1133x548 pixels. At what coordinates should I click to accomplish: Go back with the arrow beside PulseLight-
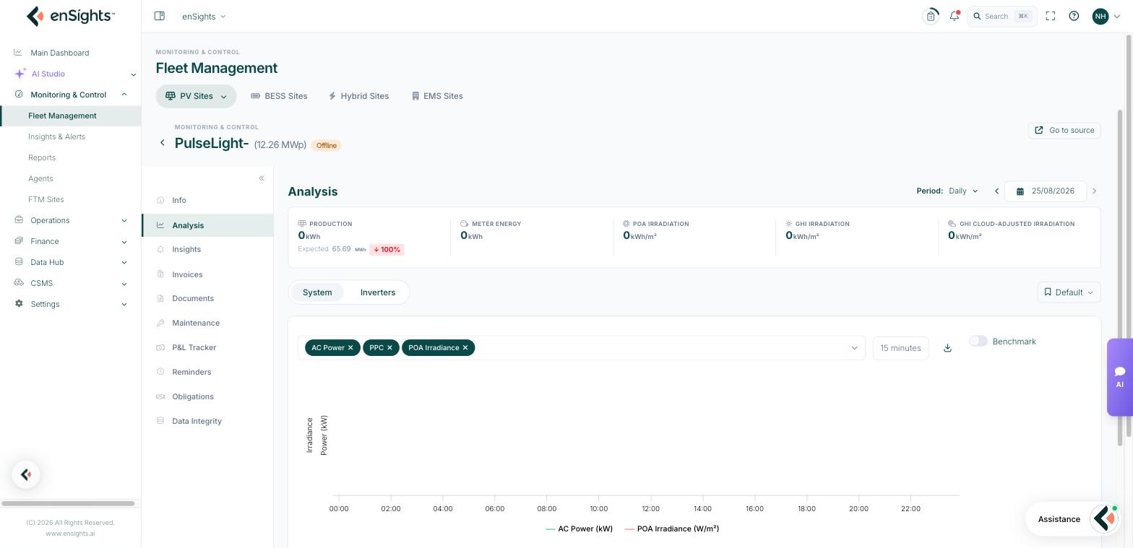click(163, 143)
